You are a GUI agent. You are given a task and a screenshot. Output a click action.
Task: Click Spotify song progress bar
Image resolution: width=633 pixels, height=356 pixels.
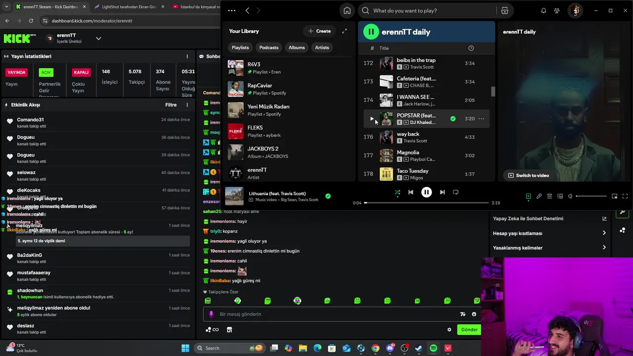426,203
